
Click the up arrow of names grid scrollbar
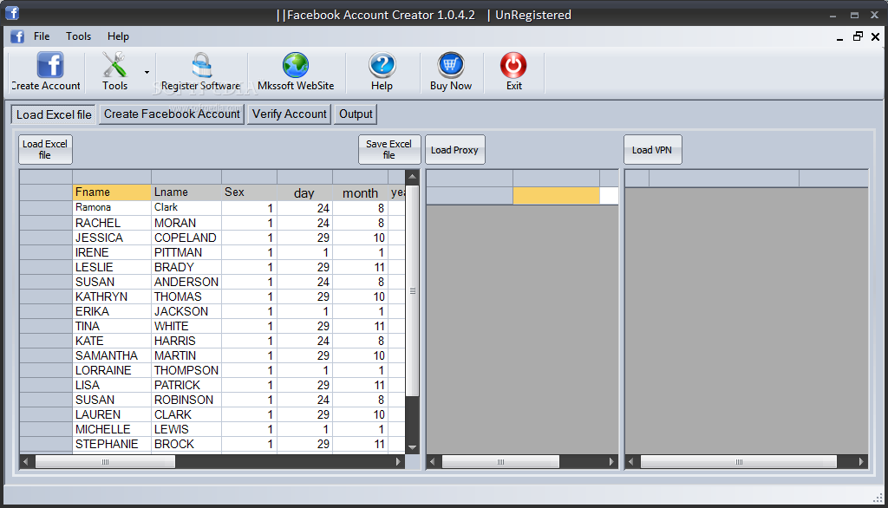click(412, 177)
